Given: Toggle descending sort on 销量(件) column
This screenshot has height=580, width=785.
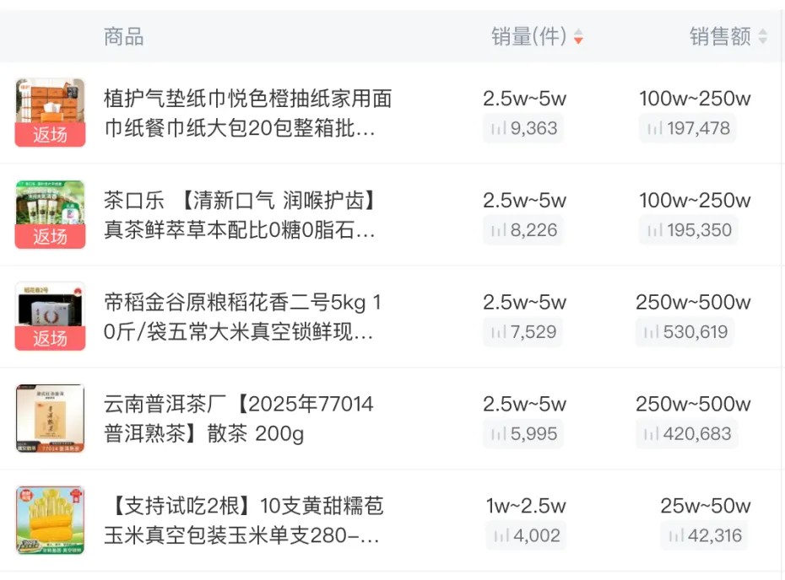Looking at the screenshot, I should pyautogui.click(x=579, y=40).
